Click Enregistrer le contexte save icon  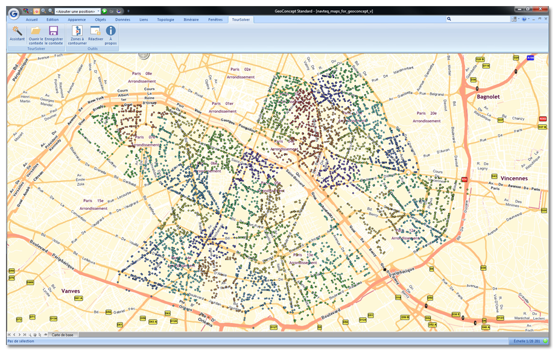tap(53, 31)
